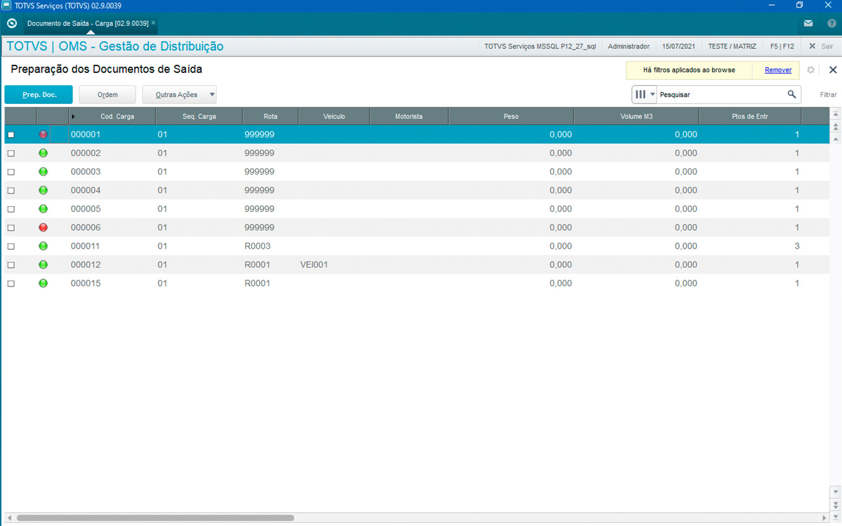The image size is (842, 526).
Task: Click the Remover filter link
Action: pos(778,70)
